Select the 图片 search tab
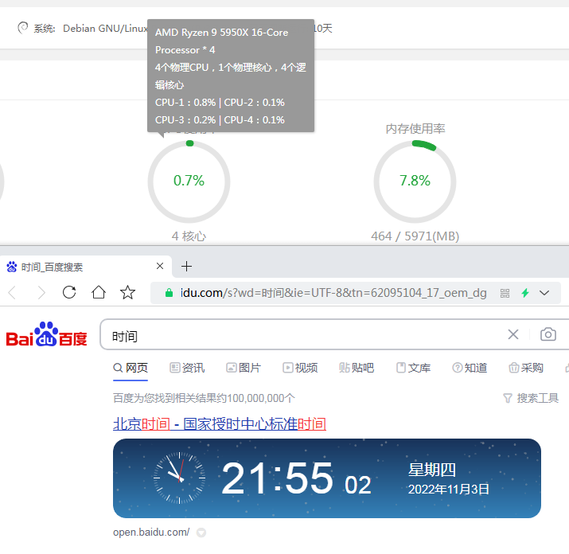Image resolution: width=569 pixels, height=554 pixels. [244, 368]
